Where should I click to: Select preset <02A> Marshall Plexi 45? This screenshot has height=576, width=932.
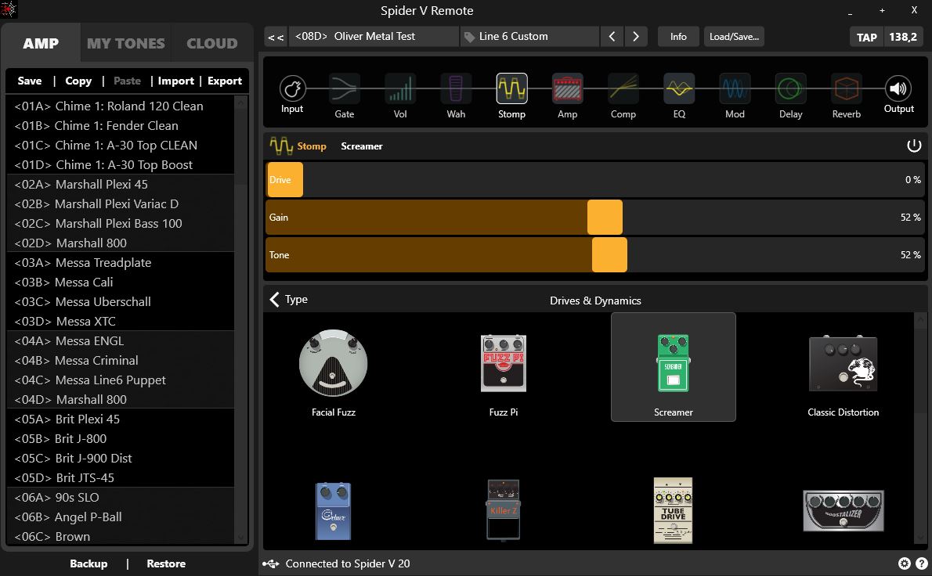click(121, 185)
